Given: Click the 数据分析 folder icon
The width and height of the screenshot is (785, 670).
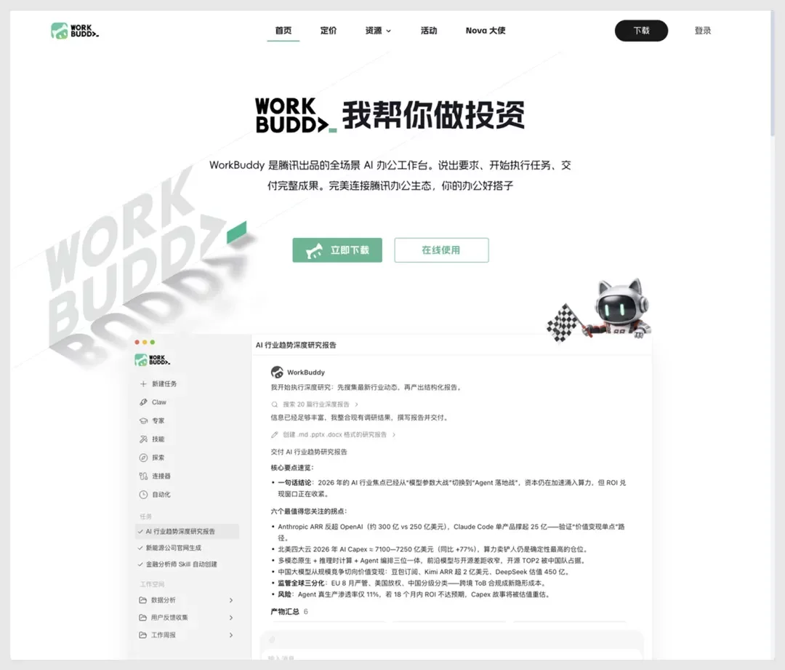Looking at the screenshot, I should (x=142, y=600).
